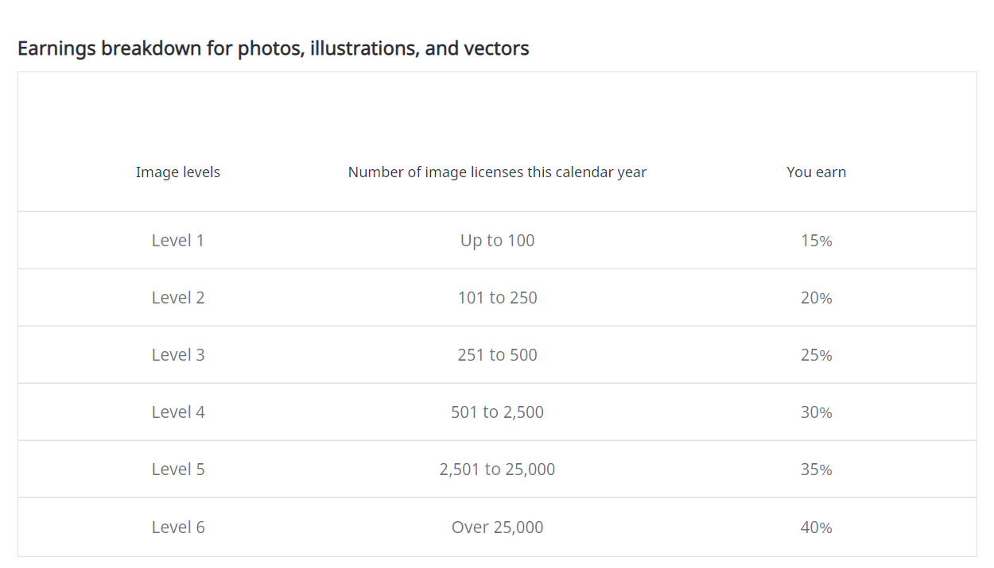Viewport: 994px width, 568px height.
Task: Select the Level 3 row label
Action: [178, 355]
